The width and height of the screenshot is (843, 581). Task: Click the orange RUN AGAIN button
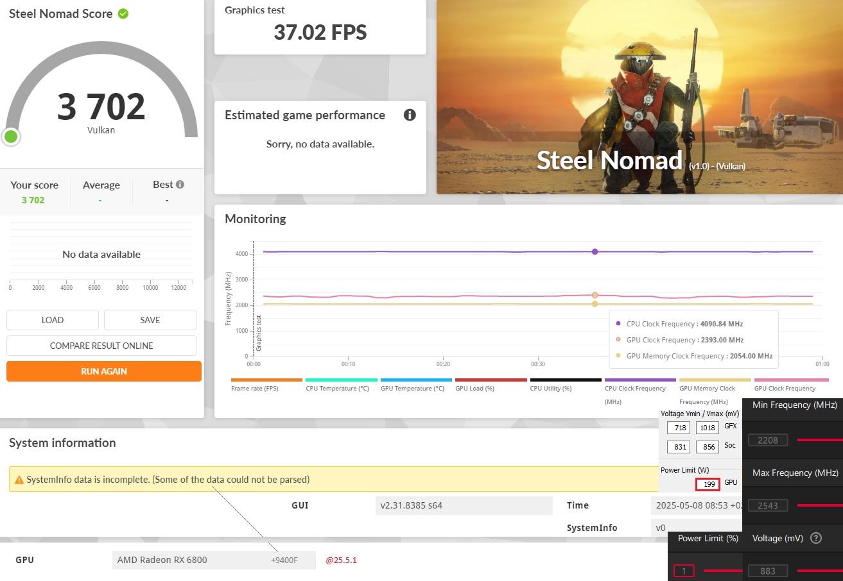click(104, 371)
